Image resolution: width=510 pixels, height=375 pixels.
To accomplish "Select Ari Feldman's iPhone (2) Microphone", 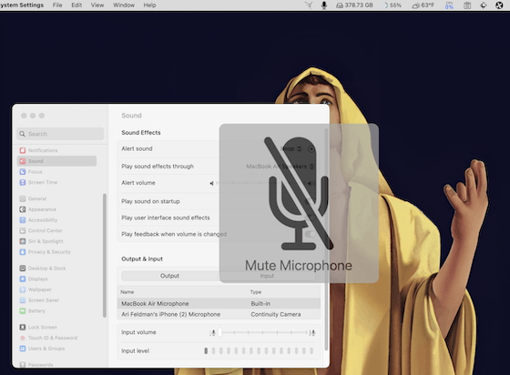I will point(219,314).
